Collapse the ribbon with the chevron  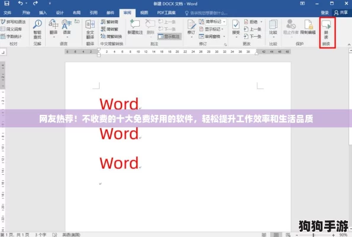pyautogui.click(x=349, y=44)
